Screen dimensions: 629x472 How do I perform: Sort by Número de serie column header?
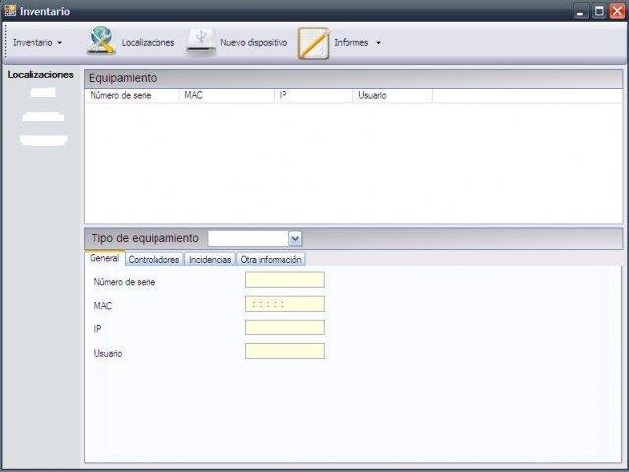[132, 95]
